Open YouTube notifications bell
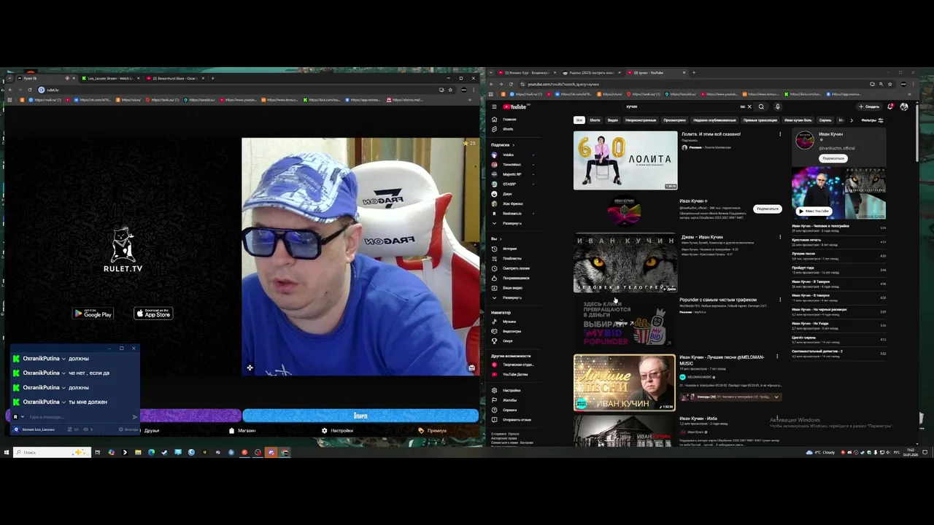The height and width of the screenshot is (525, 934). click(x=890, y=106)
